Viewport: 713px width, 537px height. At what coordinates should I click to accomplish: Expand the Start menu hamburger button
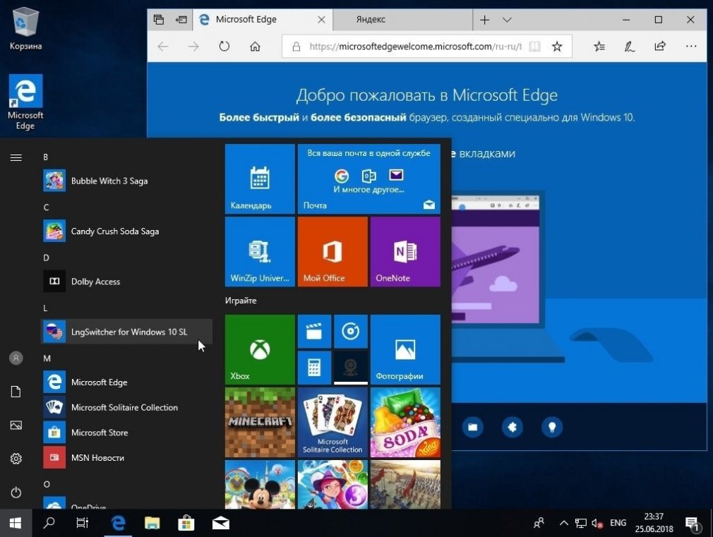click(x=16, y=158)
